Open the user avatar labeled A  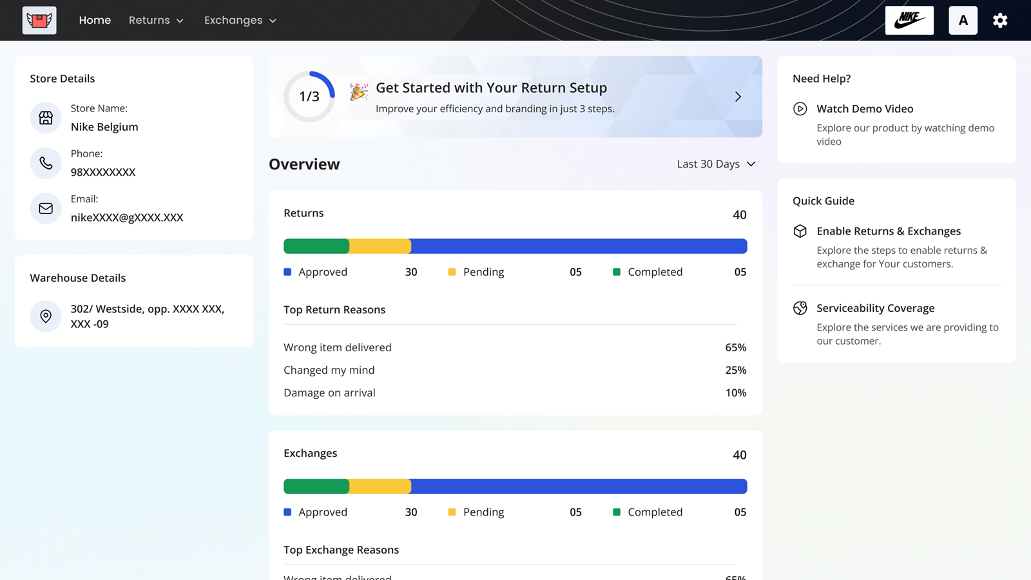963,21
